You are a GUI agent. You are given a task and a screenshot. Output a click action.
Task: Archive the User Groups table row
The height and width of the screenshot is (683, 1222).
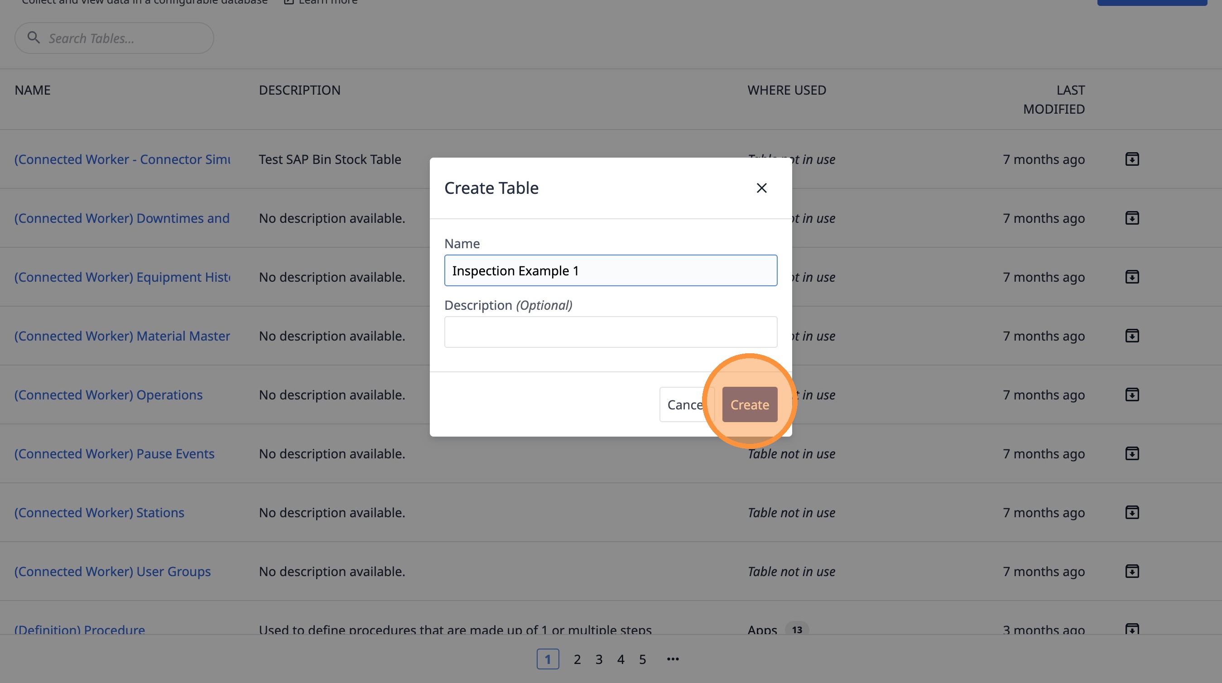(x=1132, y=571)
